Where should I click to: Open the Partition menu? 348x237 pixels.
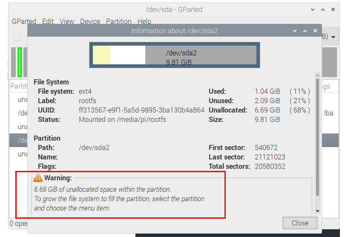tap(119, 21)
